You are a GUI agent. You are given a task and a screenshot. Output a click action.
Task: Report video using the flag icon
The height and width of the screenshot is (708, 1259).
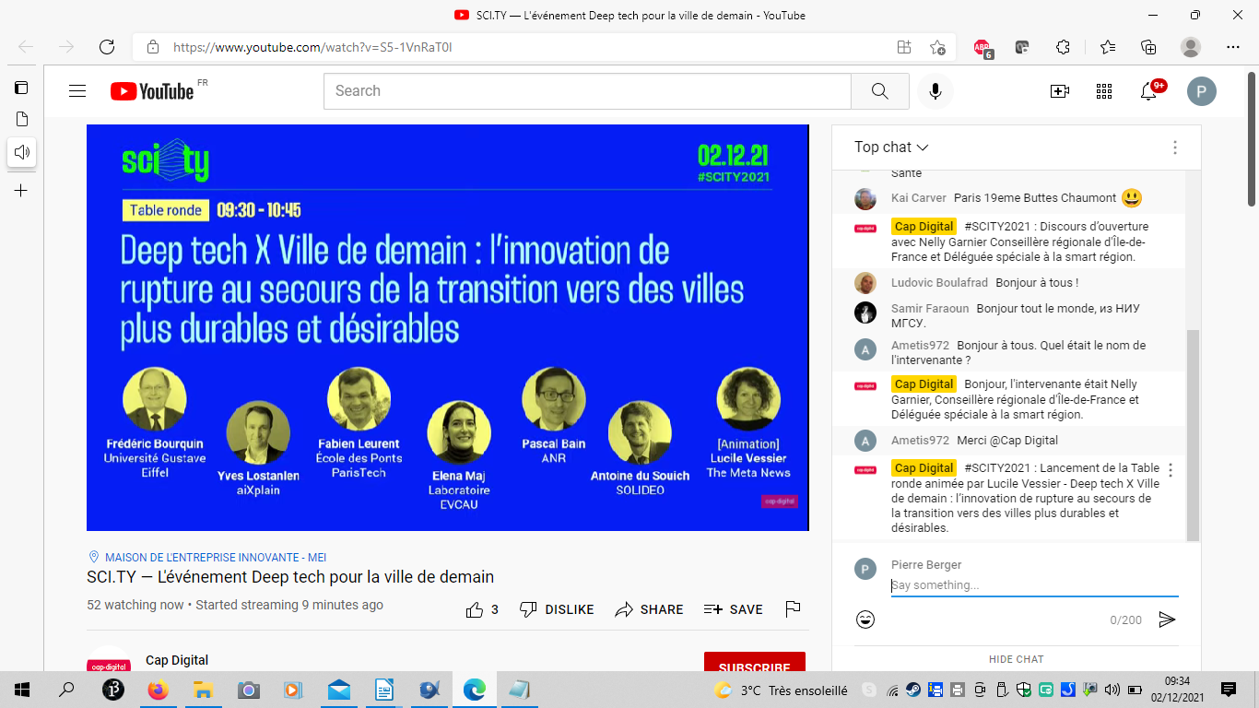(793, 609)
